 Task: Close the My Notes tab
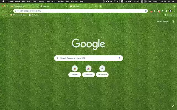(96, 6)
